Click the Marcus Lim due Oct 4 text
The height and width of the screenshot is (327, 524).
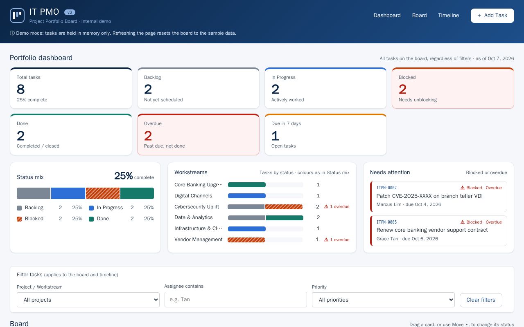(409, 204)
